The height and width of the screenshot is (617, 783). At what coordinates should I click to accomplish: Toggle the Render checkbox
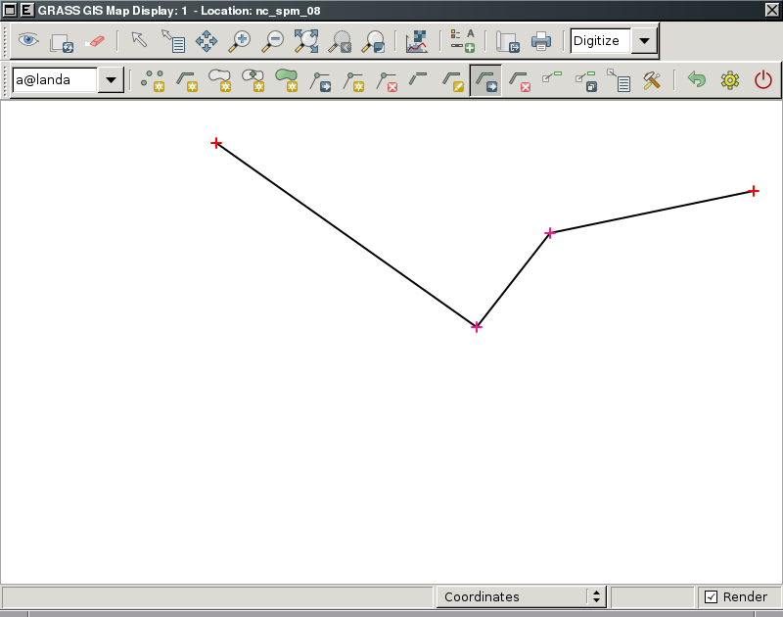712,596
